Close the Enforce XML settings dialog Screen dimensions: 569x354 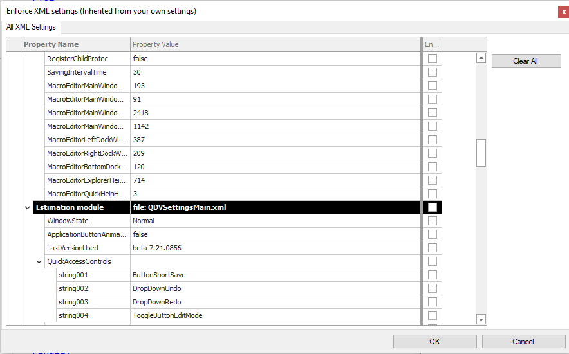coord(563,11)
